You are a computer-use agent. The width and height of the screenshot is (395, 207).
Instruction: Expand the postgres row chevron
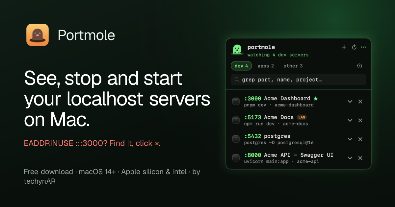coord(350,139)
